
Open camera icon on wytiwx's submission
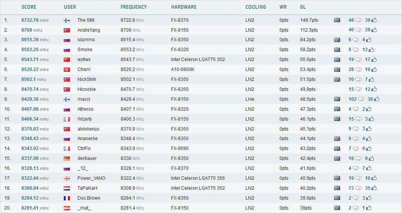[x=337, y=60]
